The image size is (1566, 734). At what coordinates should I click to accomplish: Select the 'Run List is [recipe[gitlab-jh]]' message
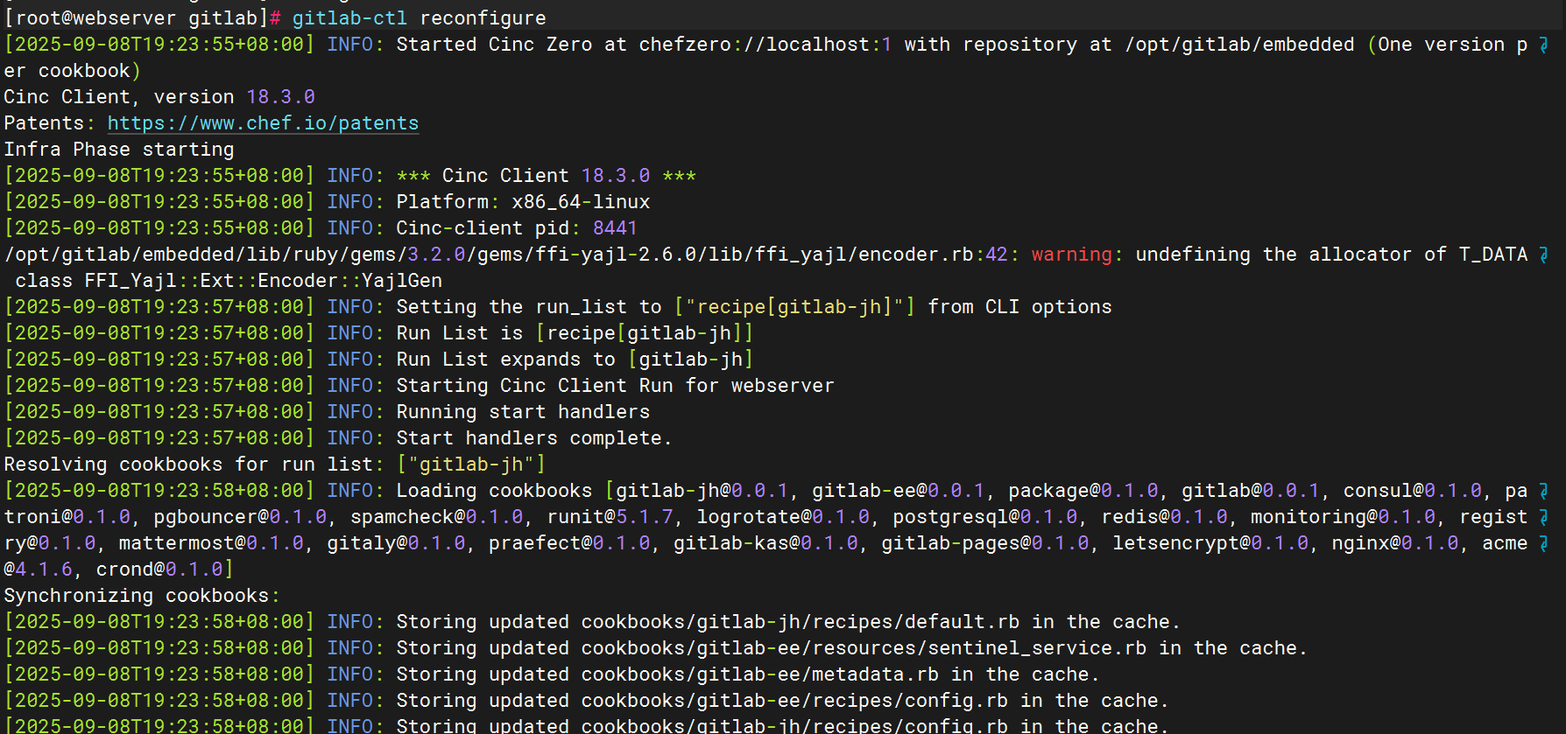coord(575,333)
